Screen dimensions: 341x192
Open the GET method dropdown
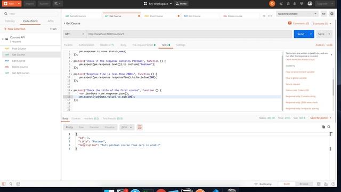(x=75, y=34)
